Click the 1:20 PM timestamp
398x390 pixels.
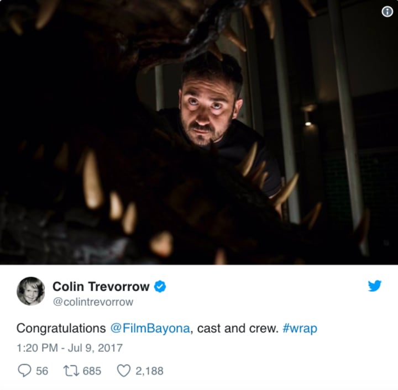[x=38, y=348]
